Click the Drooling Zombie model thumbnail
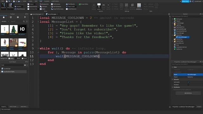This screenshot has height=114, width=203. pyautogui.click(x=5, y=42)
